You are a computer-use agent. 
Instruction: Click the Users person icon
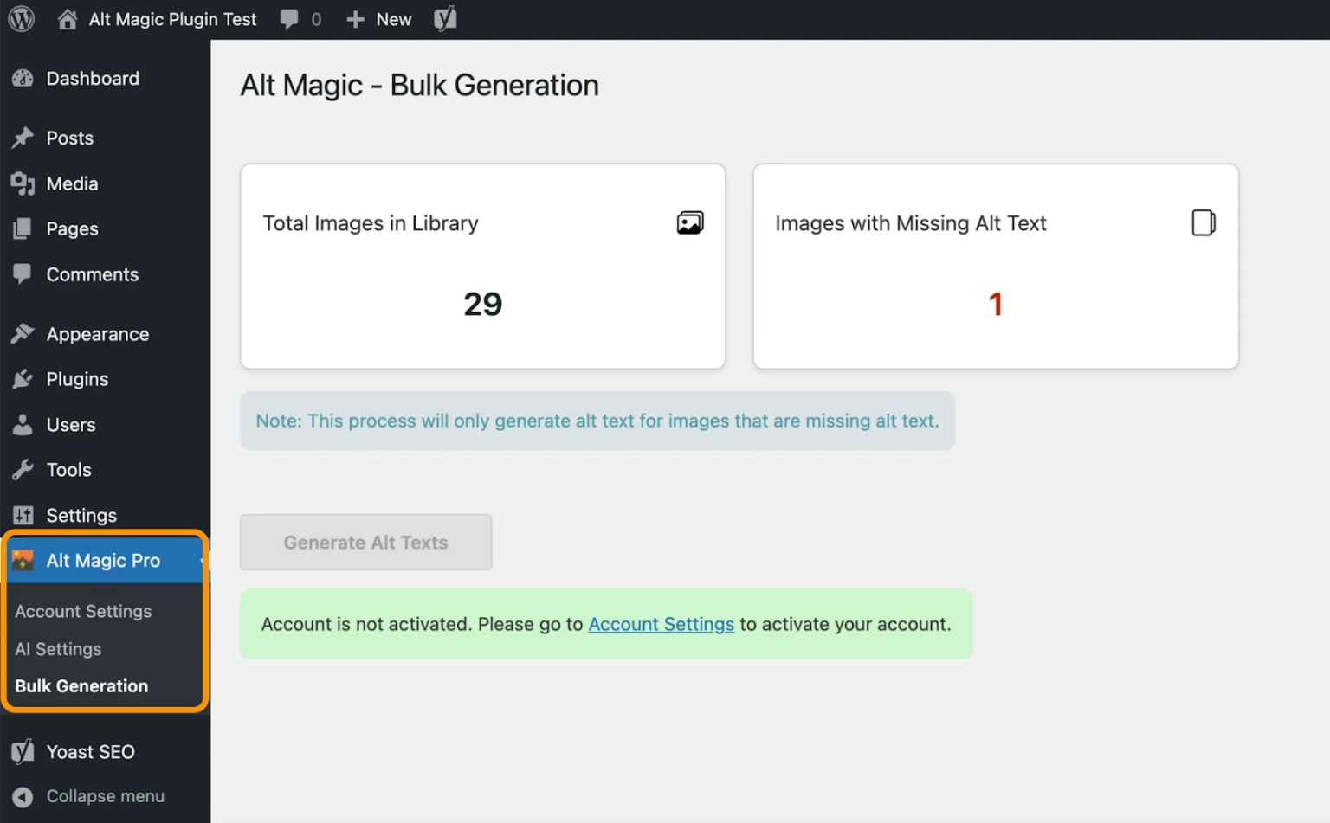(x=23, y=424)
